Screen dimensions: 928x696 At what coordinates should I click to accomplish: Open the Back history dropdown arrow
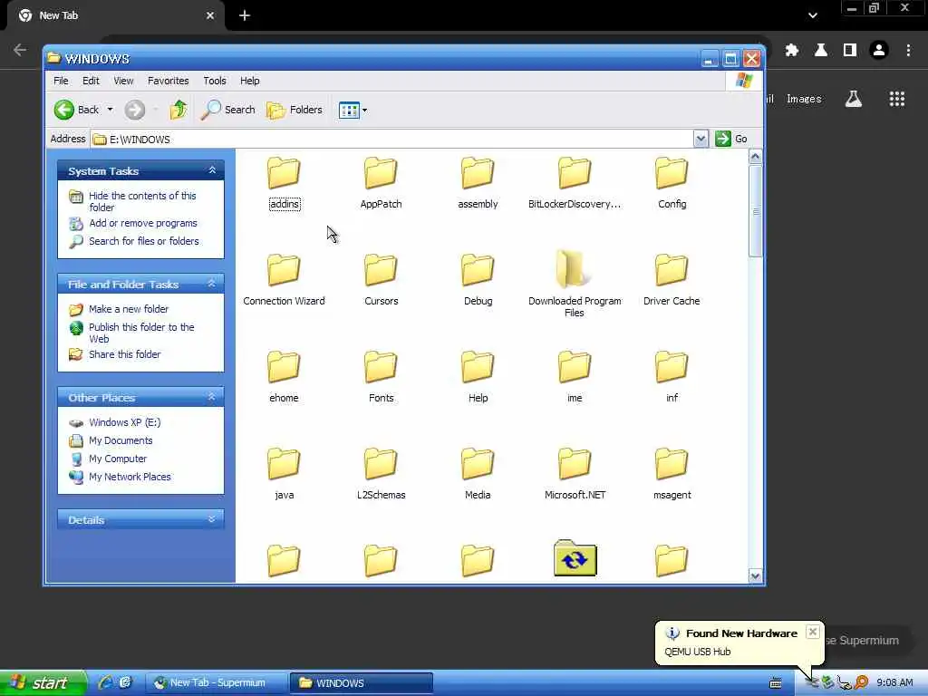pos(110,110)
